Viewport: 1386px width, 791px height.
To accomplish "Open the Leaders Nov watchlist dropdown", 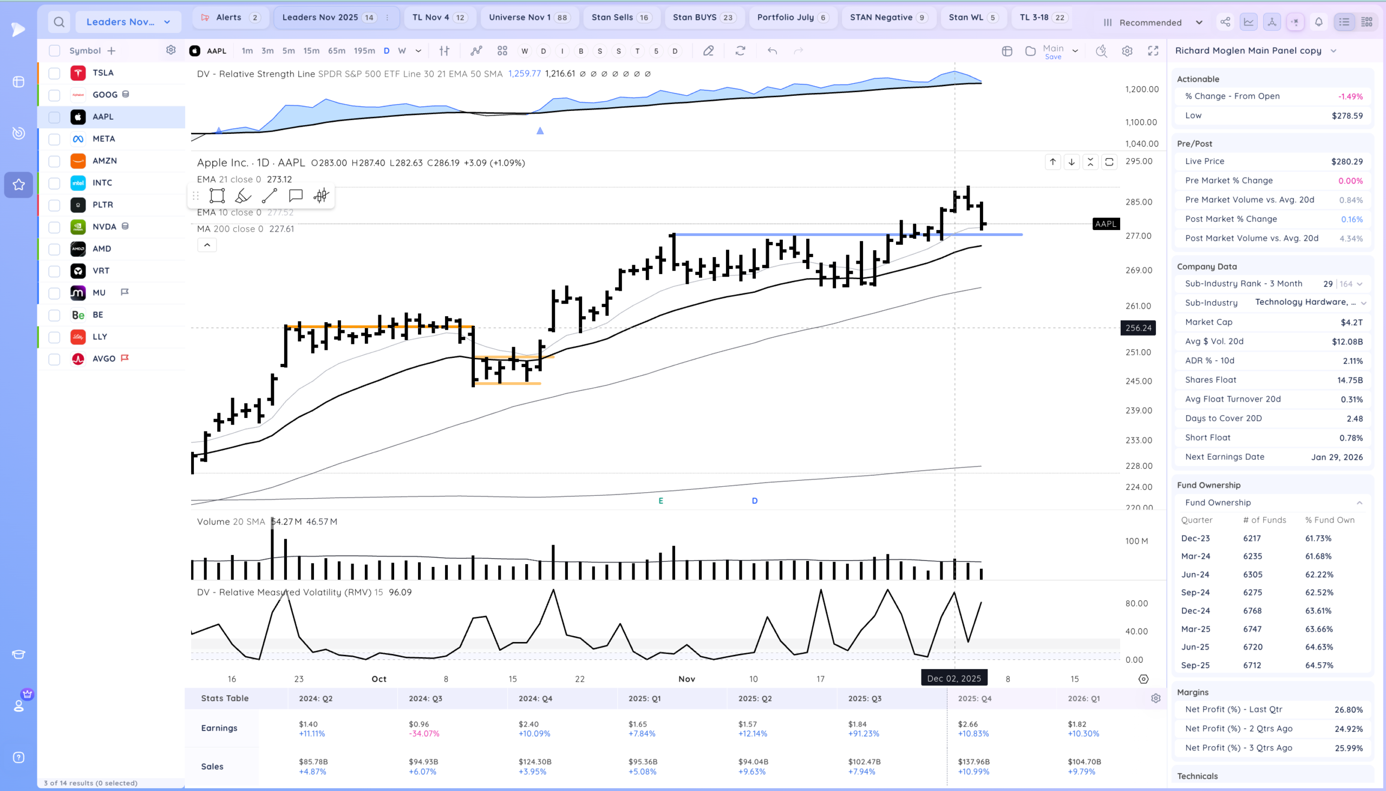I will pyautogui.click(x=128, y=22).
